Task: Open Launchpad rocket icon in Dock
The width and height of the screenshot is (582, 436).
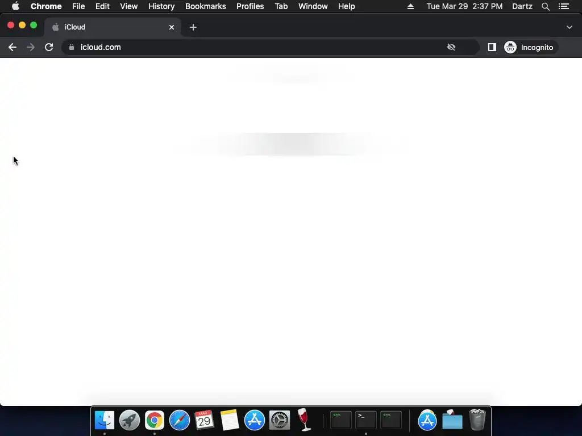Action: pos(130,420)
